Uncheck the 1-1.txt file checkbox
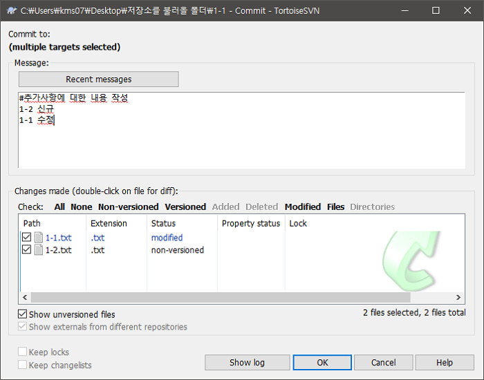The height and width of the screenshot is (380, 484). point(27,238)
